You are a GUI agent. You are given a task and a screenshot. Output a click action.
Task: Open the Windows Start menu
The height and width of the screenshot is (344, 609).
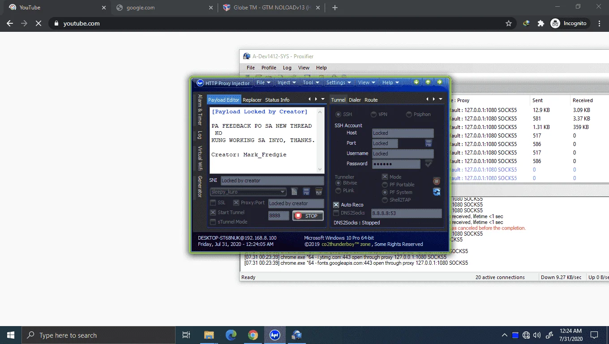point(11,335)
